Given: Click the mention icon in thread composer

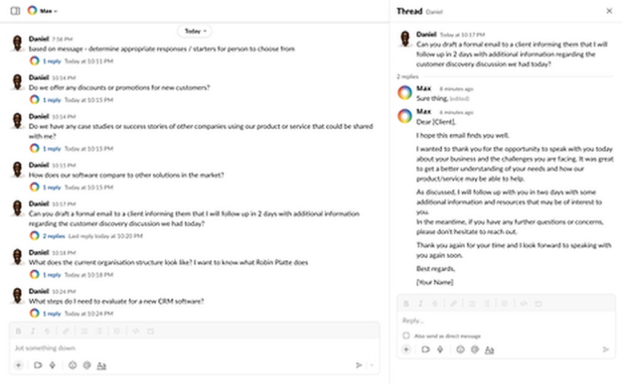Looking at the screenshot, I should pyautogui.click(x=475, y=350).
